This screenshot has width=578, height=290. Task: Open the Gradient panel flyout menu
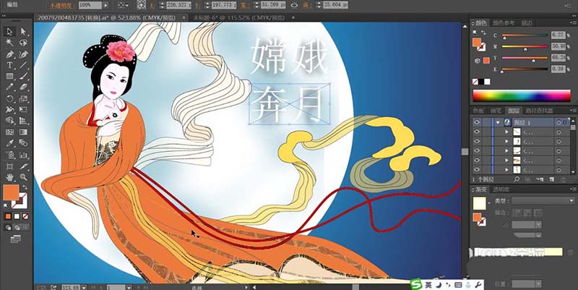tap(572, 189)
